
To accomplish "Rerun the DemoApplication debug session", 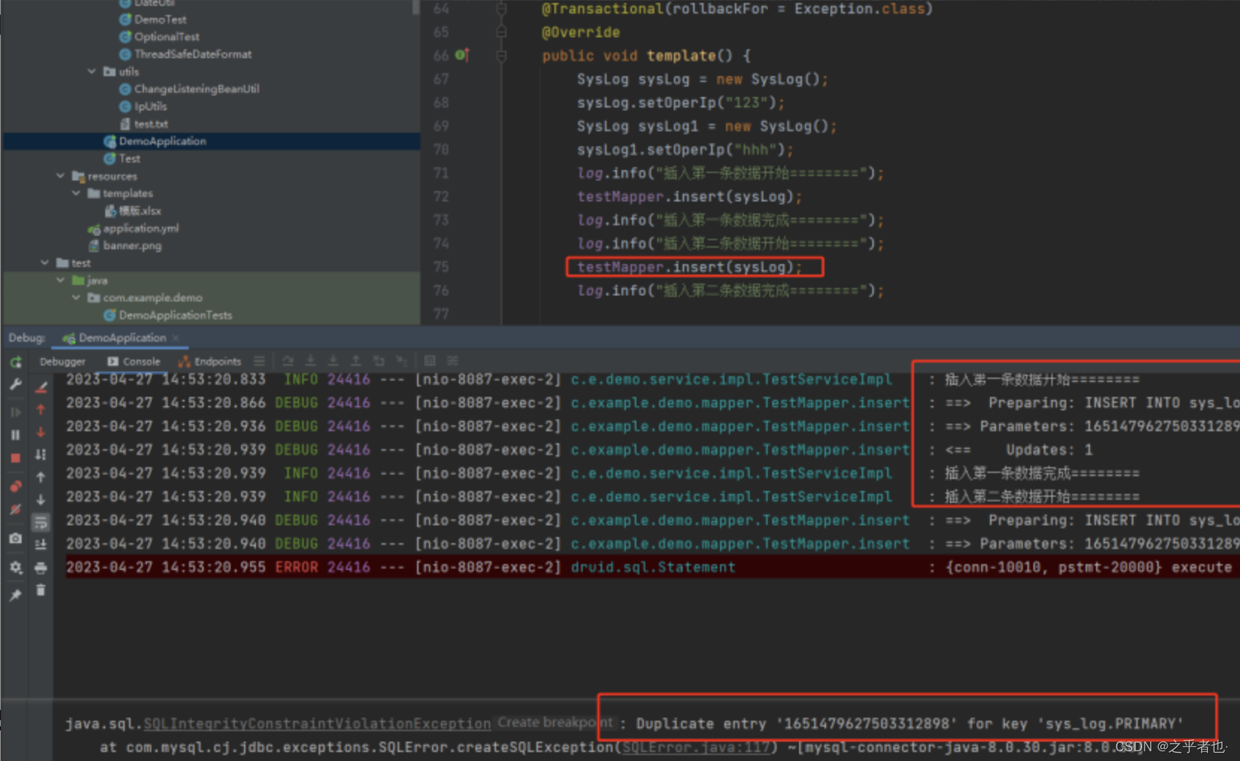I will click(15, 362).
